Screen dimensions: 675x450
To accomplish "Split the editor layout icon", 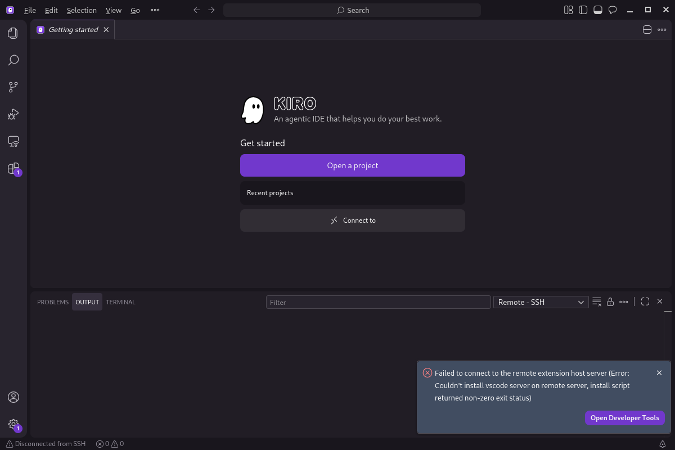I will click(647, 30).
